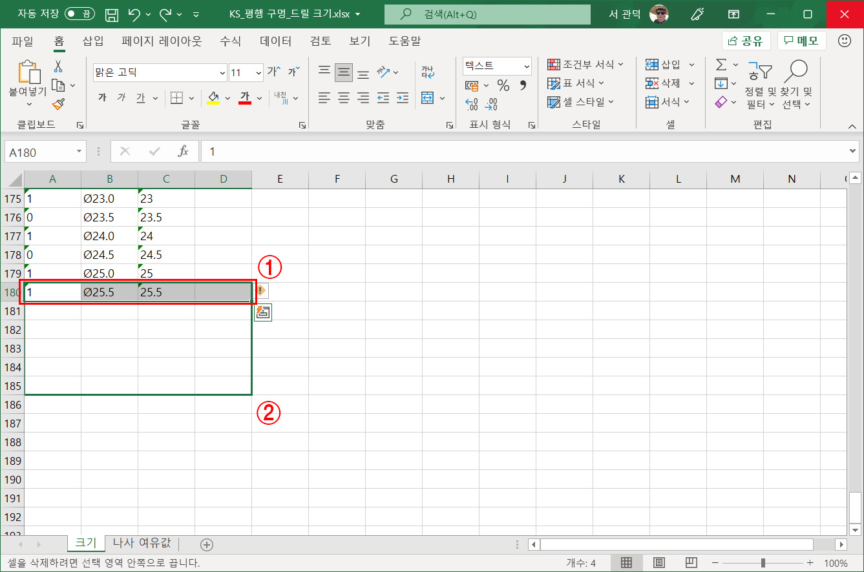
Task: Open conditional formatting (조건부 서식)
Action: coord(580,64)
